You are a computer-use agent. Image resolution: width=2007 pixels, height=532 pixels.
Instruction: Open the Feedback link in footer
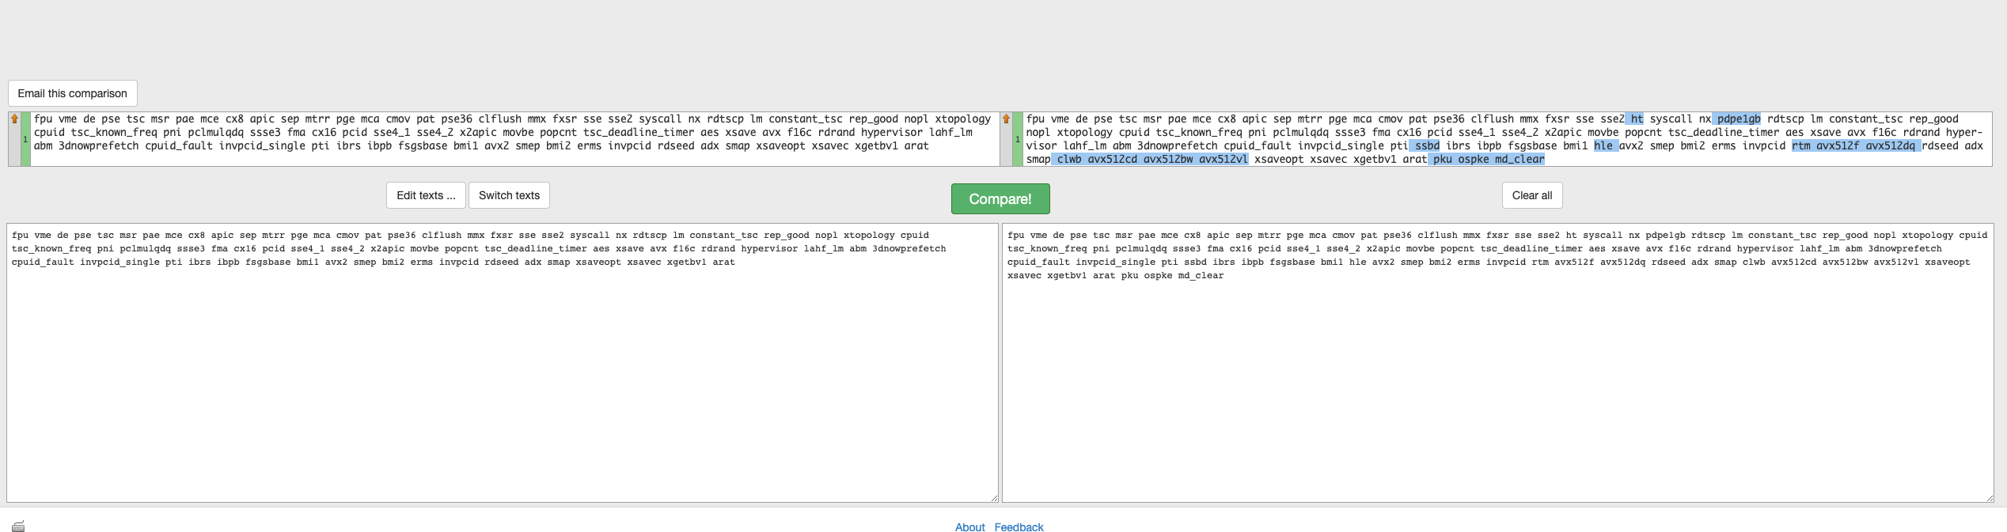point(1019,527)
